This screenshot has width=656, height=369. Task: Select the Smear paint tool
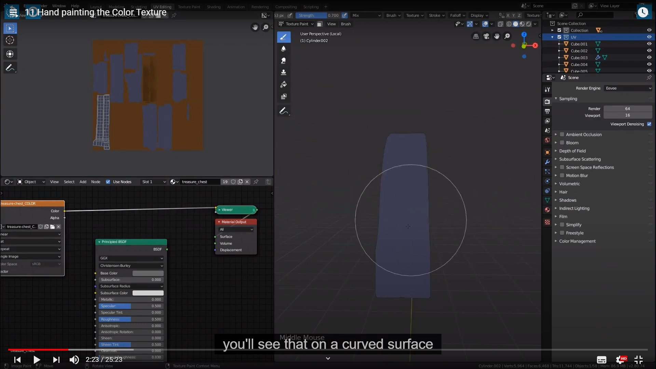tap(284, 61)
